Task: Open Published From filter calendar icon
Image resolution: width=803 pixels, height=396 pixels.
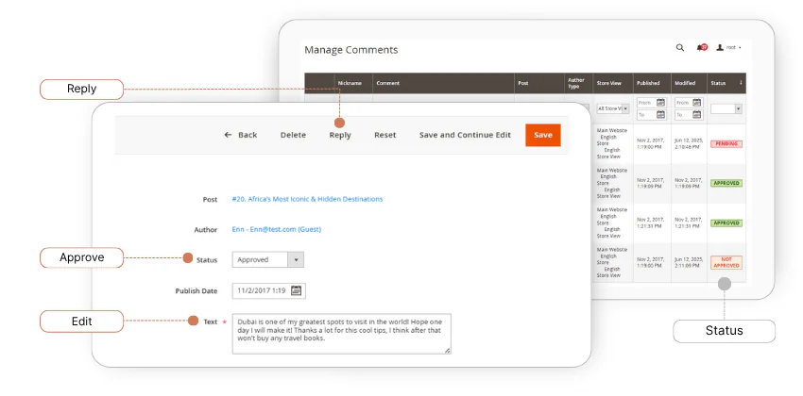Action: point(660,102)
